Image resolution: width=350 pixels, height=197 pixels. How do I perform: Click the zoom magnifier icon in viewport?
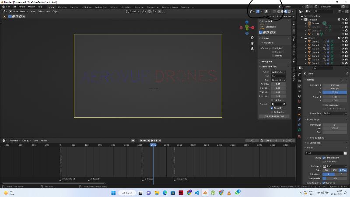click(x=252, y=38)
